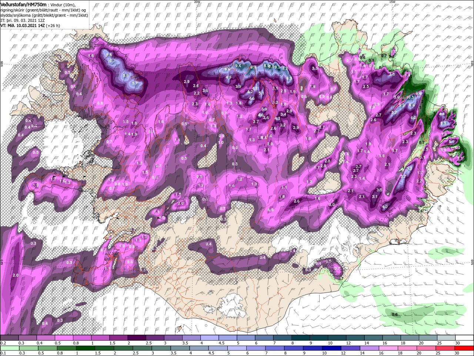Click the Veðurstofan/HM750m title text
Screen dimensions: 474x356
pyautogui.click(x=23, y=4)
